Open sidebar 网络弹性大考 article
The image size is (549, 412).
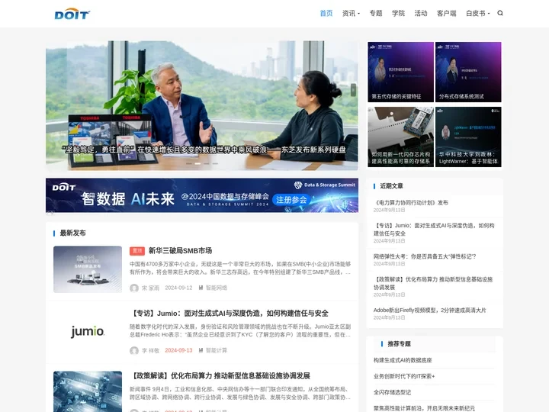[x=425, y=256]
